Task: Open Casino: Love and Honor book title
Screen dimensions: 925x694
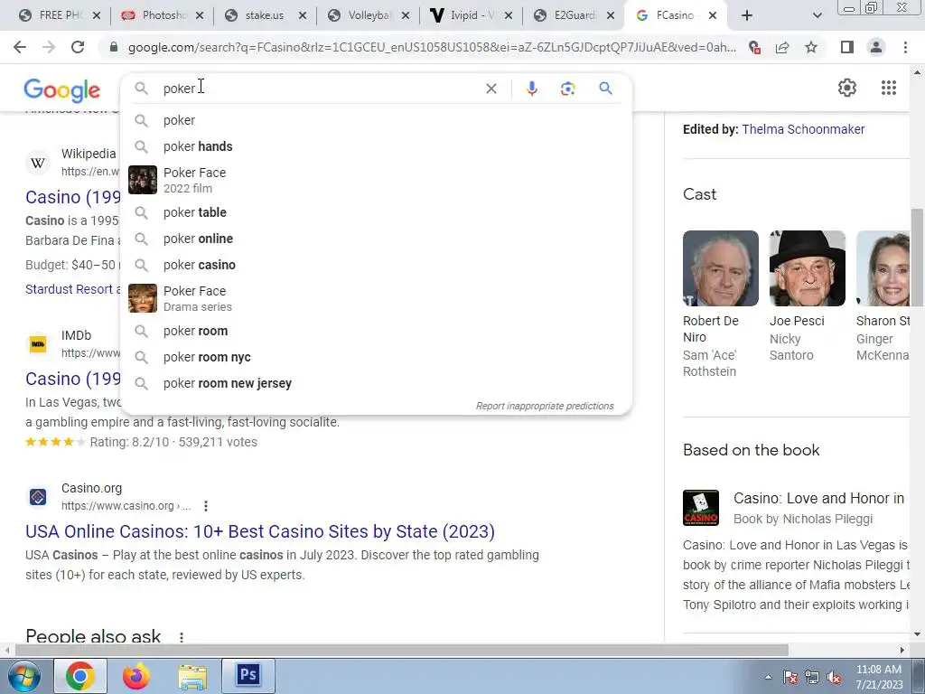Action: pyautogui.click(x=818, y=499)
